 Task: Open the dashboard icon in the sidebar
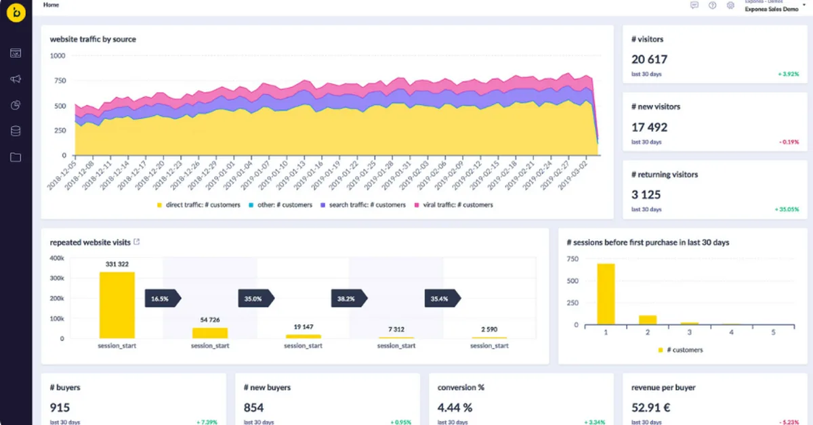pos(16,53)
